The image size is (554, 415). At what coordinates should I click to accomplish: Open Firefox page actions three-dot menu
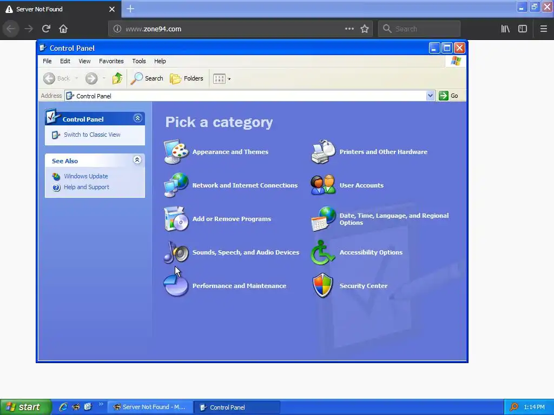coord(349,29)
